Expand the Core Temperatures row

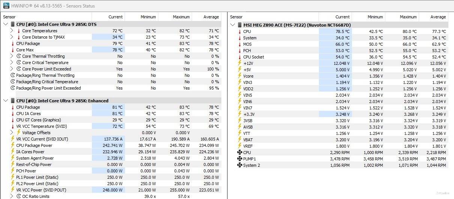coord(12,31)
